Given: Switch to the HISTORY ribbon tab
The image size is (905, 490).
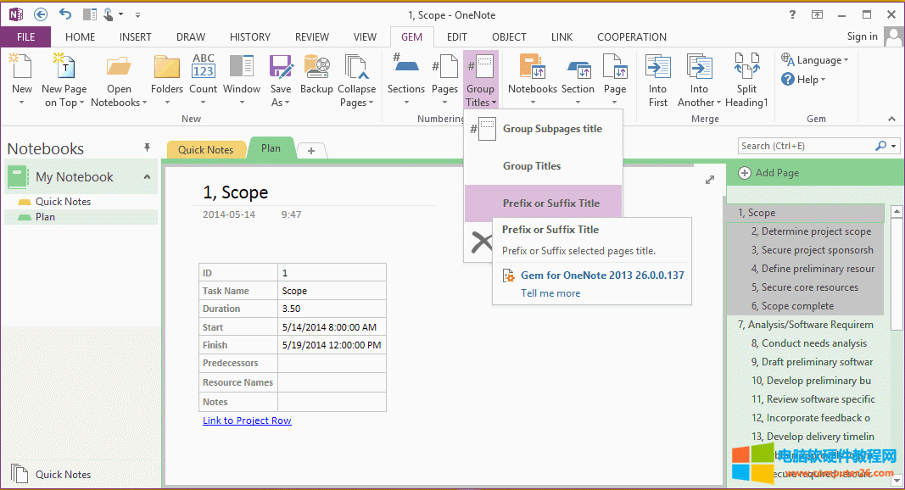Looking at the screenshot, I should click(x=250, y=37).
